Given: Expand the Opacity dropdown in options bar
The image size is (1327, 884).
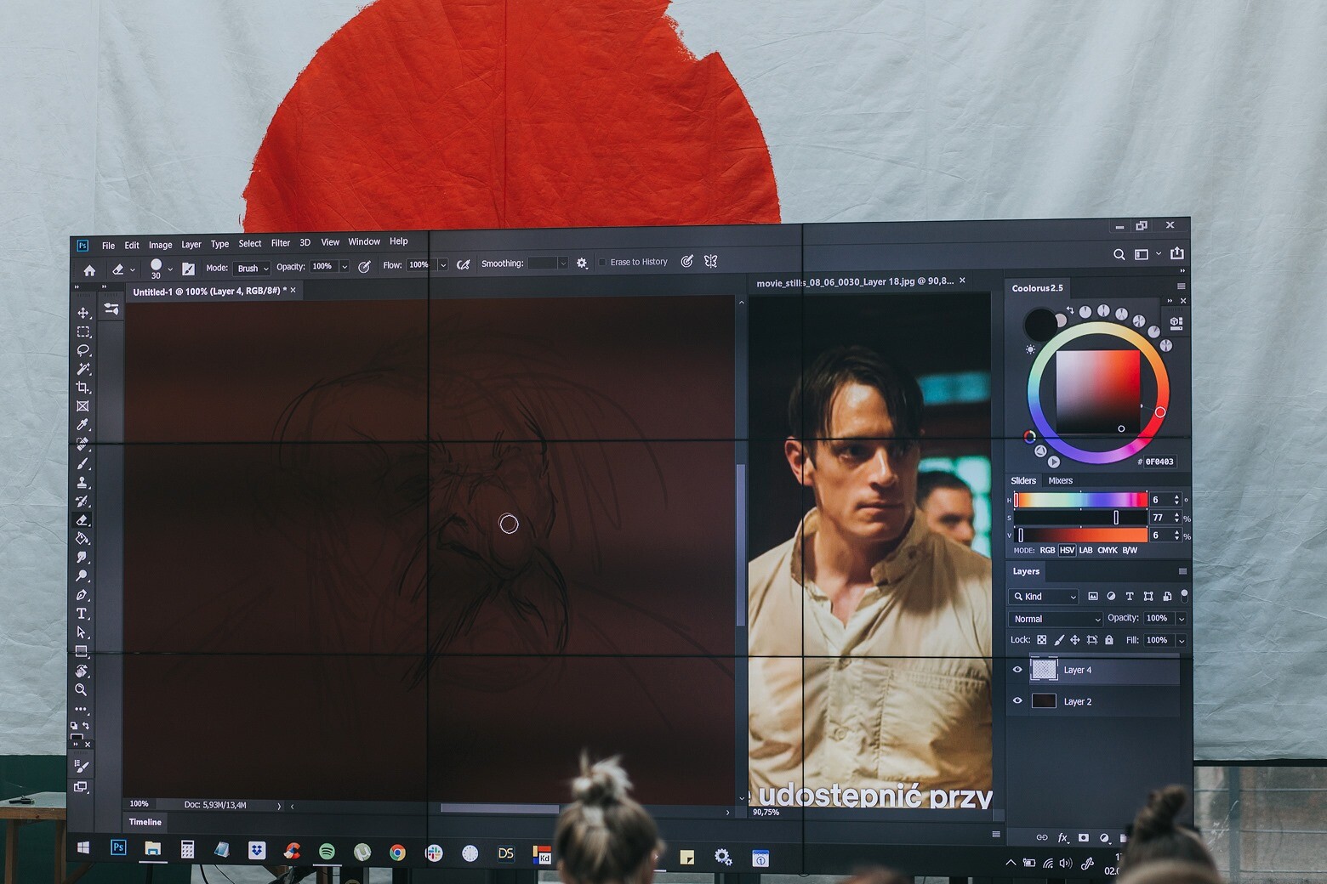Looking at the screenshot, I should [345, 267].
